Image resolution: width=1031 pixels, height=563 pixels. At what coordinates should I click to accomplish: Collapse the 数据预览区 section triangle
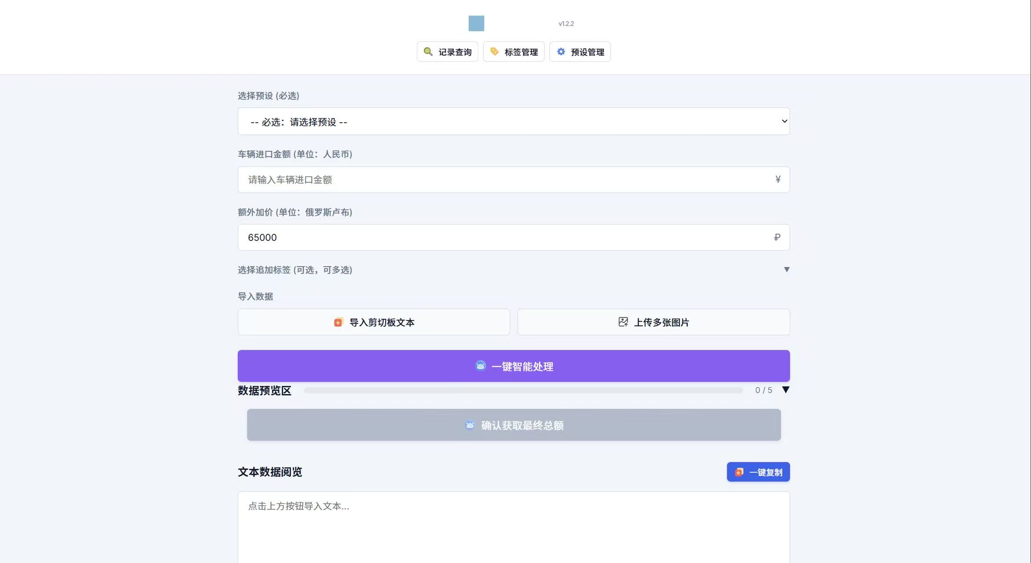[x=785, y=390]
